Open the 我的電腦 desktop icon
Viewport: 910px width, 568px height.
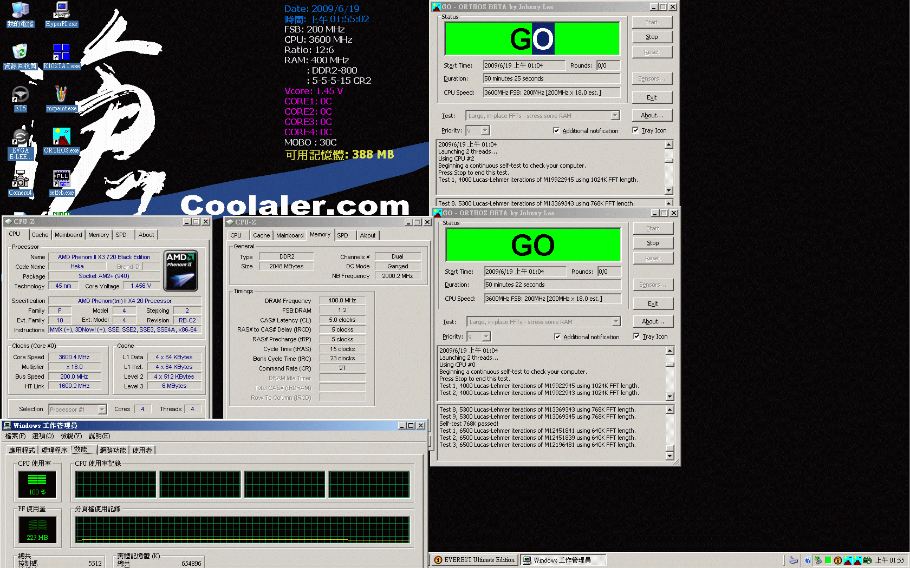click(20, 15)
